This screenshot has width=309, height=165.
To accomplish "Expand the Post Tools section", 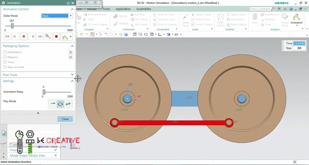I will (72, 75).
